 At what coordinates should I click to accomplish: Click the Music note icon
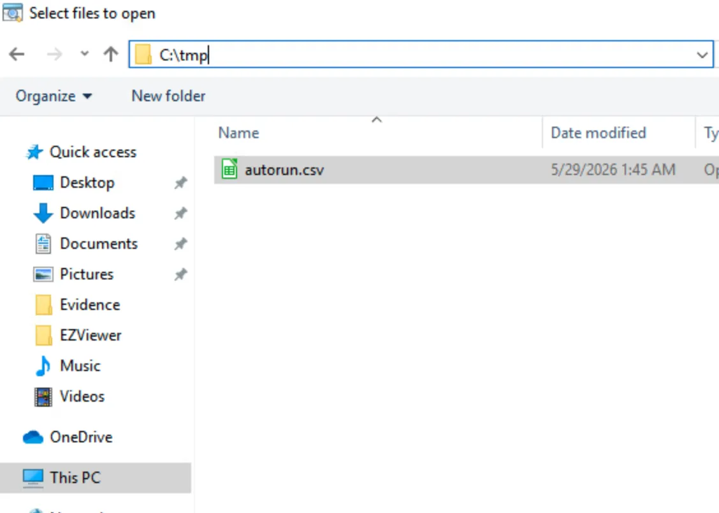click(x=43, y=366)
